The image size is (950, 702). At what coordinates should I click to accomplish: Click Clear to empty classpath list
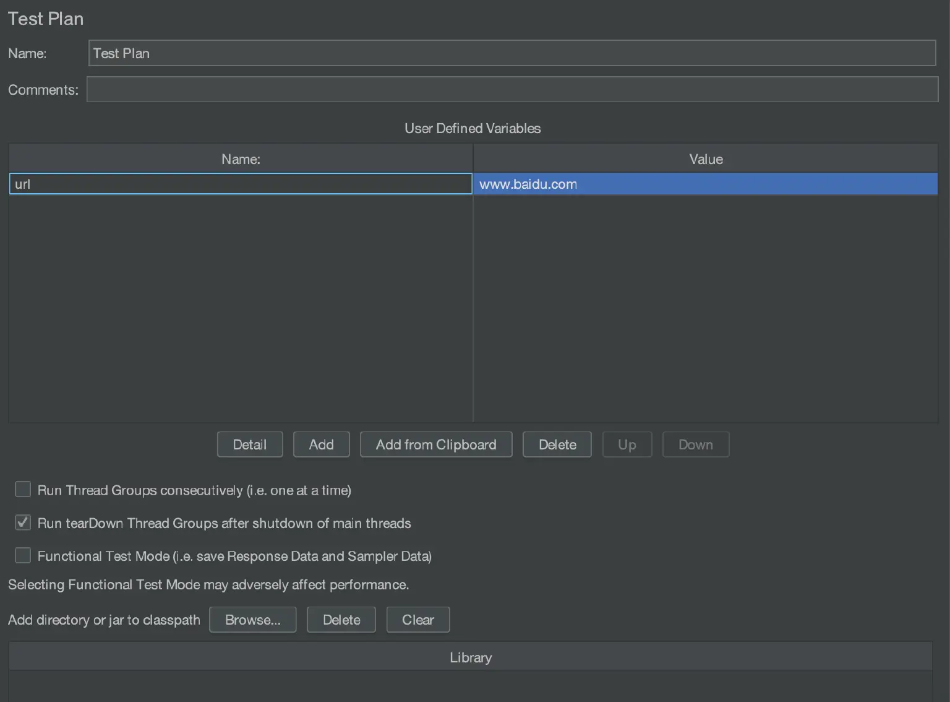[417, 619]
